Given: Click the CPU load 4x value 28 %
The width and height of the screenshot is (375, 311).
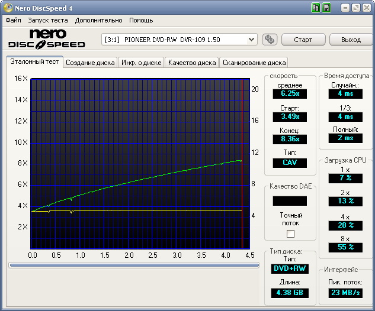Looking at the screenshot, I should click(345, 225).
